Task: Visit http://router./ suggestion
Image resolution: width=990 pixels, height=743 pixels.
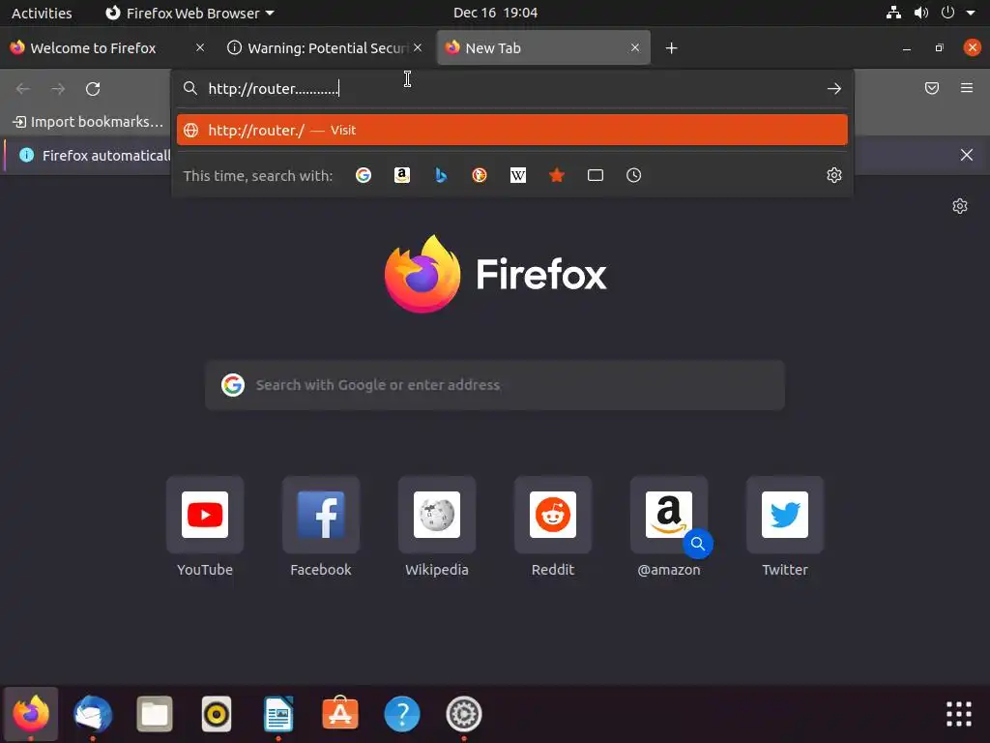Action: pyautogui.click(x=512, y=130)
